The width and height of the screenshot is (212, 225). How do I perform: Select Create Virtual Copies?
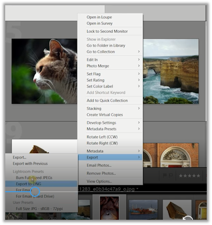click(x=105, y=115)
